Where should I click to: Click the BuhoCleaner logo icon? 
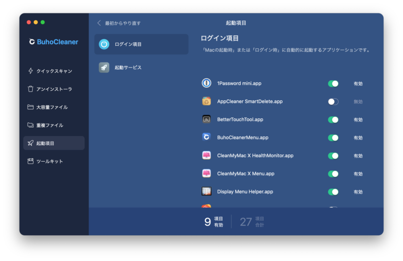point(32,42)
